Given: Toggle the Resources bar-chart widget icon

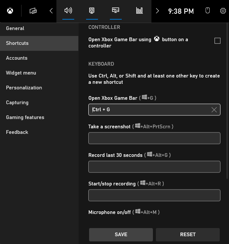Looking at the screenshot, I should point(140,11).
